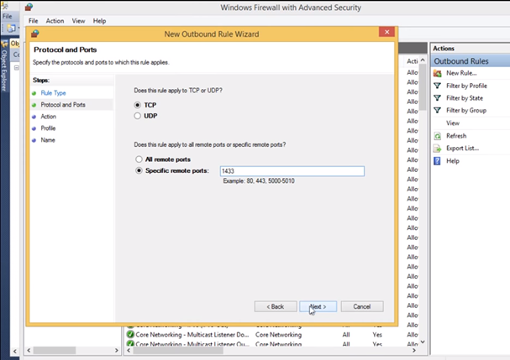Click the specific remote ports input field

point(292,171)
